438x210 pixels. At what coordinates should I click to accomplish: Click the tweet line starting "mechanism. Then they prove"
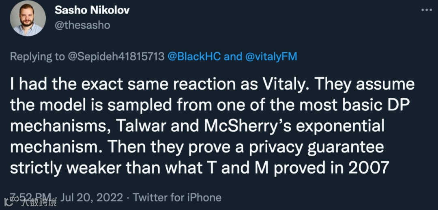pyautogui.click(x=197, y=146)
